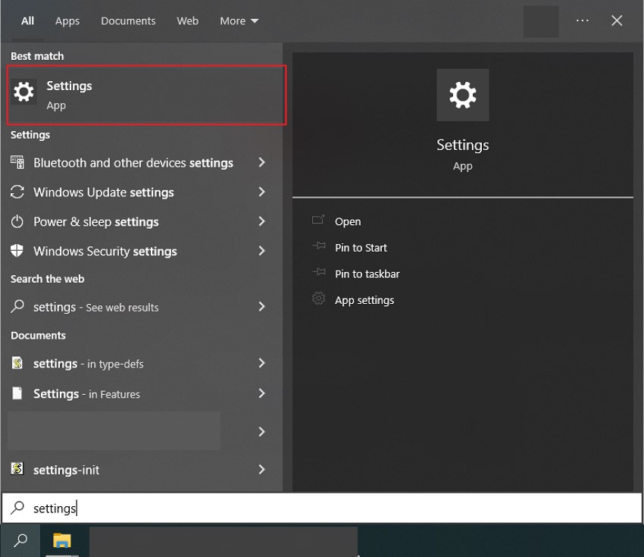Open the three-dot options menu
Screen dimensions: 644x557
(583, 20)
